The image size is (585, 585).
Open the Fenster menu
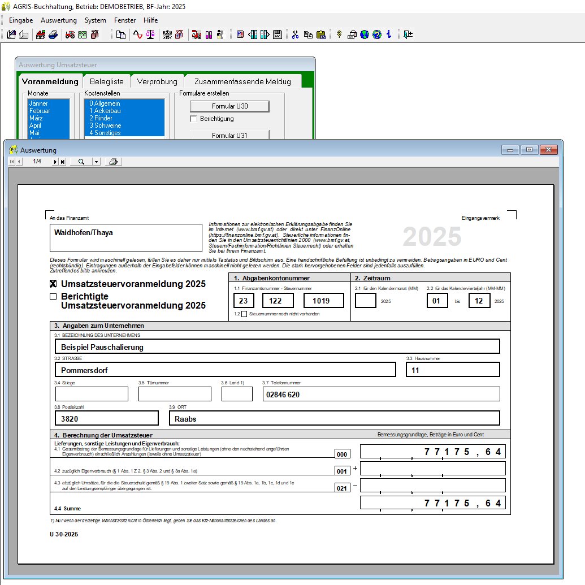tap(125, 20)
